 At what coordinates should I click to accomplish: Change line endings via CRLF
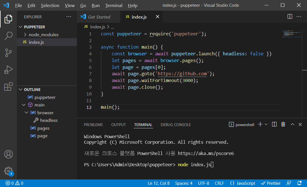219,183
